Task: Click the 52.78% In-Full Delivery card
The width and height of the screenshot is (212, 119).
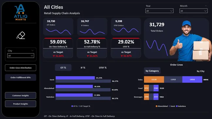Action: [92, 48]
